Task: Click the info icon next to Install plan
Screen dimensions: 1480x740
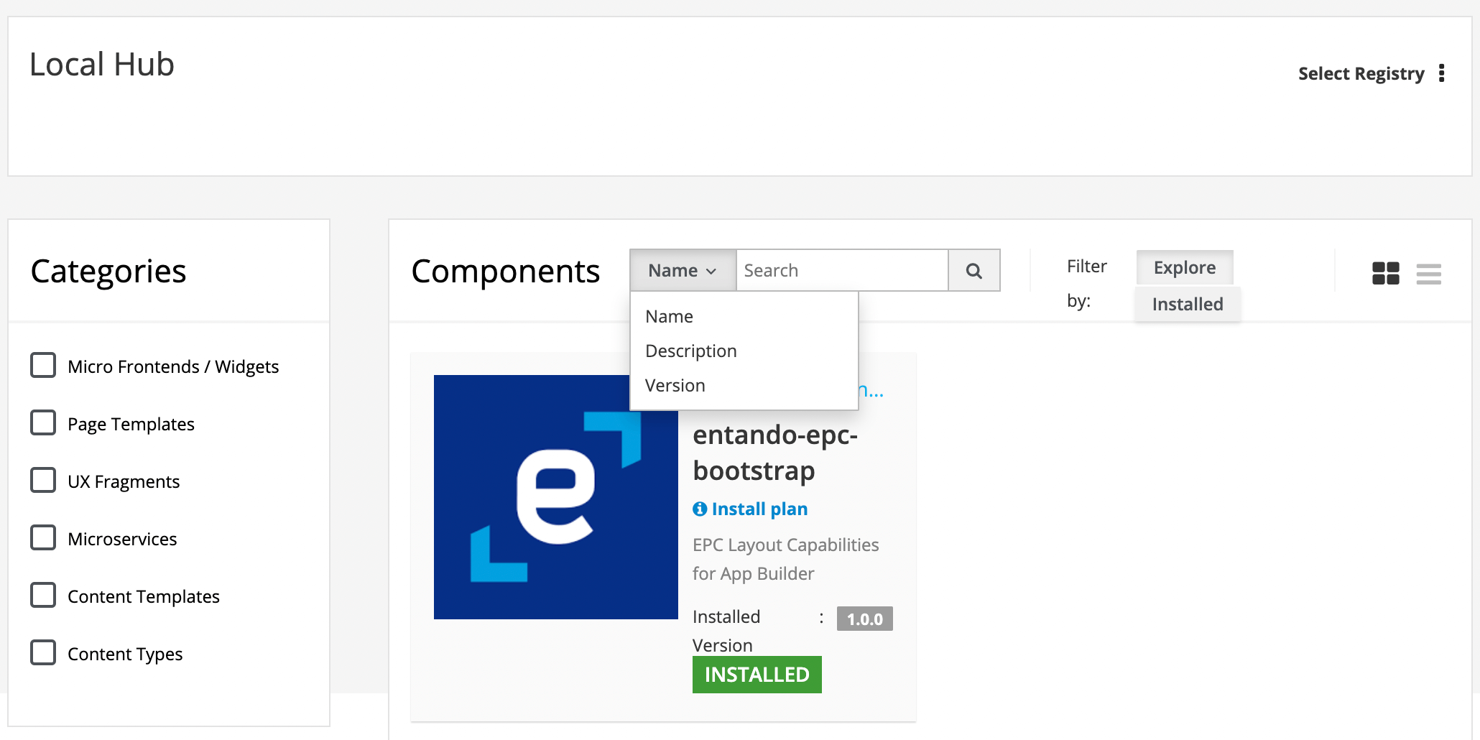Action: click(699, 509)
